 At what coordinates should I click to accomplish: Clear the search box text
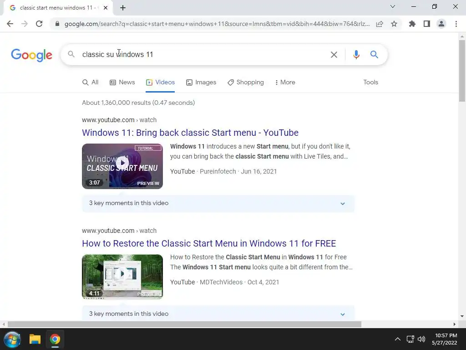pos(334,55)
